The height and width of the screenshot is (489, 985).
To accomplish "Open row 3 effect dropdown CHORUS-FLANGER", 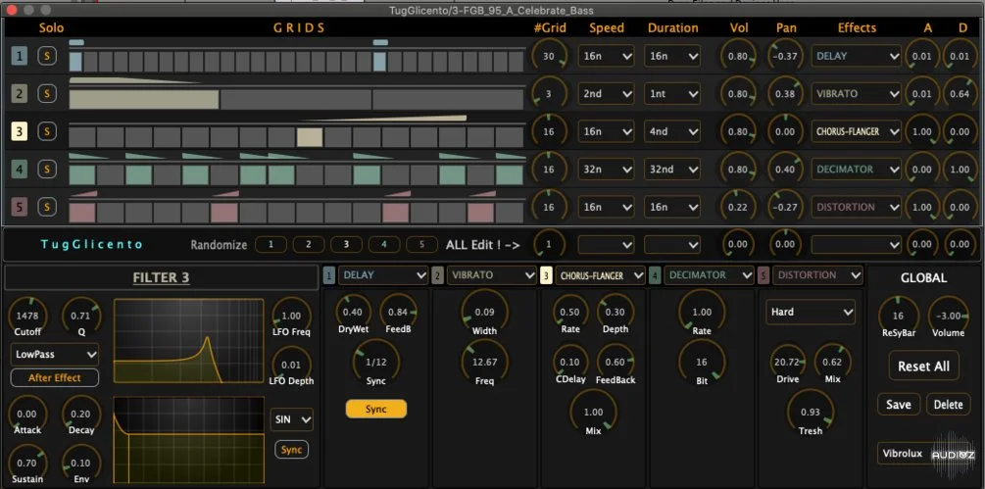I will (x=857, y=132).
